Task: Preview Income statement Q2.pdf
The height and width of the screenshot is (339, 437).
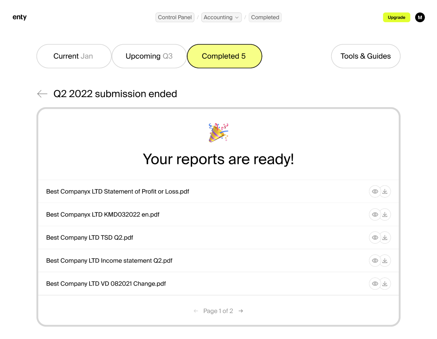Action: point(375,261)
